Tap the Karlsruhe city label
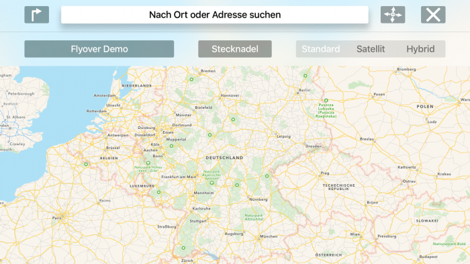Image resolution: width=470 pixels, height=264 pixels. pyautogui.click(x=201, y=208)
